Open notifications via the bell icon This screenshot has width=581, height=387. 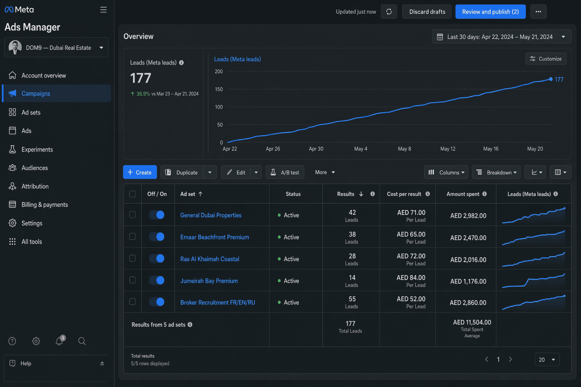pyautogui.click(x=59, y=341)
